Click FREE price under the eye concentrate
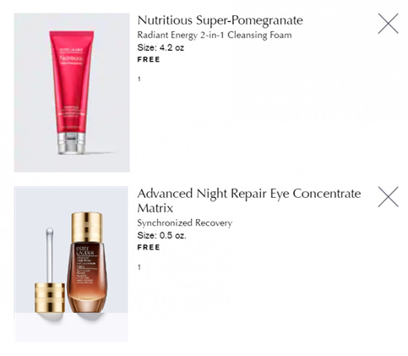This screenshot has width=408, height=356. pyautogui.click(x=149, y=247)
